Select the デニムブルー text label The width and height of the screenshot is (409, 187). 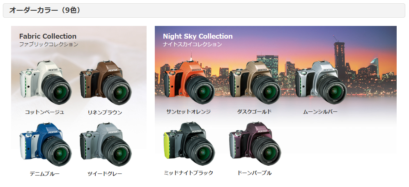44,174
